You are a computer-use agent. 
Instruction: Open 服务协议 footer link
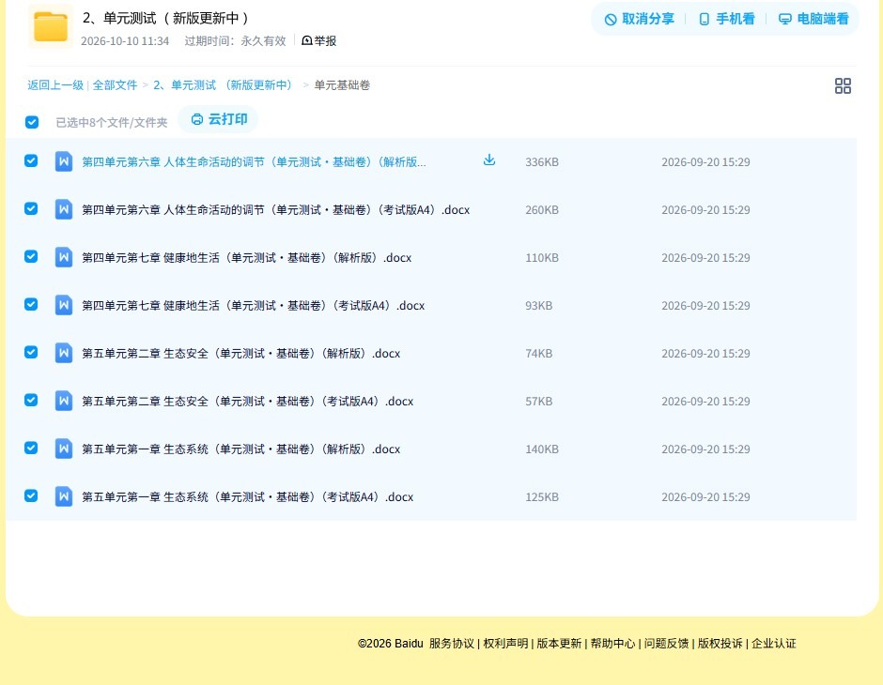click(x=452, y=644)
